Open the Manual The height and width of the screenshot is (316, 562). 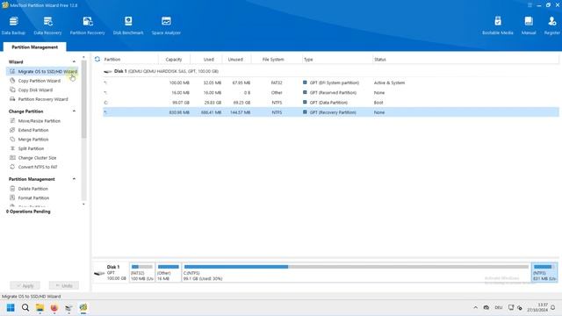529,25
